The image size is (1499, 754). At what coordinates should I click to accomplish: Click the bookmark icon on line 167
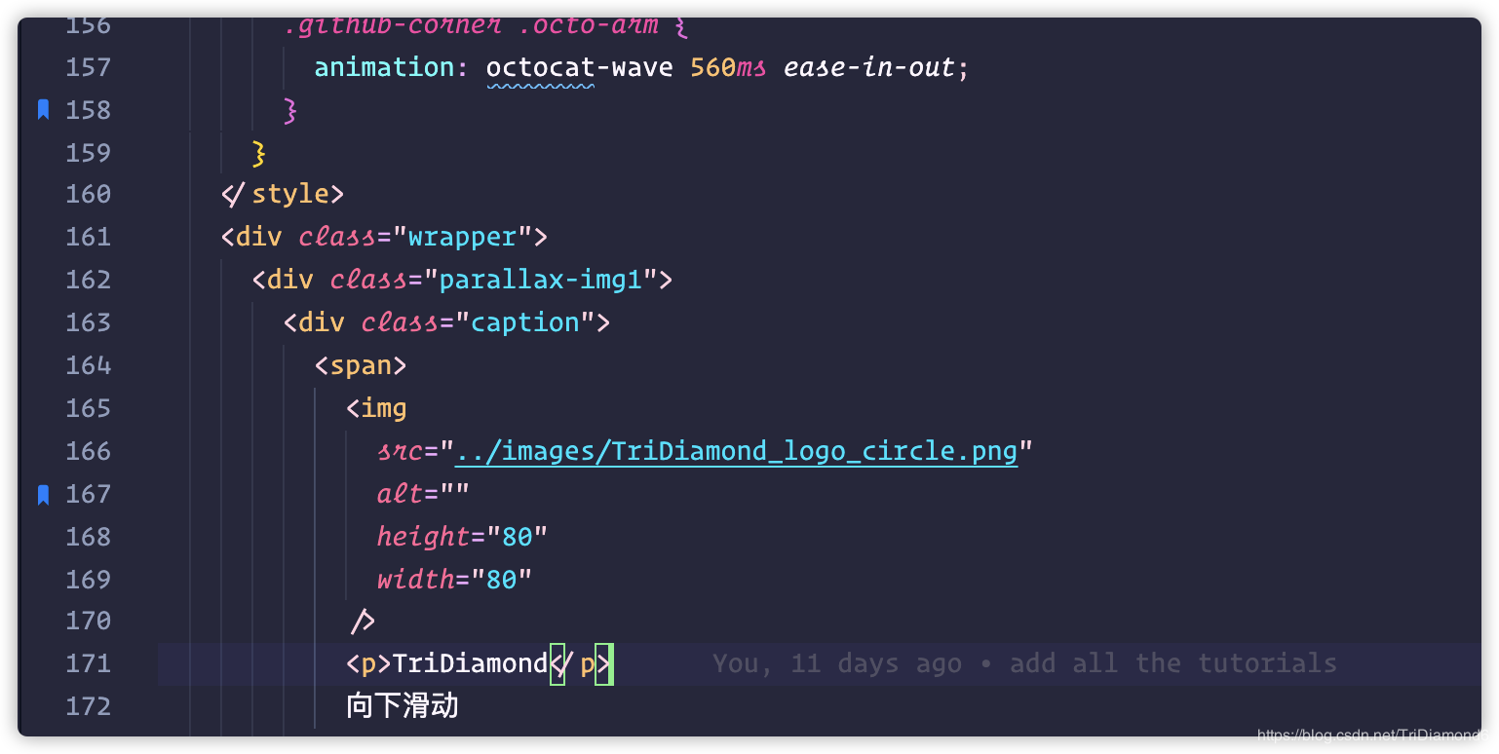click(x=43, y=495)
